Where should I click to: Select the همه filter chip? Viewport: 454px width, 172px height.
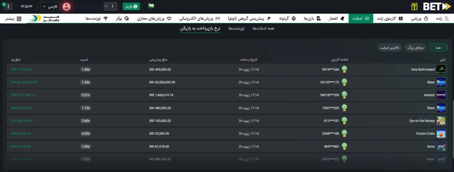(438, 48)
